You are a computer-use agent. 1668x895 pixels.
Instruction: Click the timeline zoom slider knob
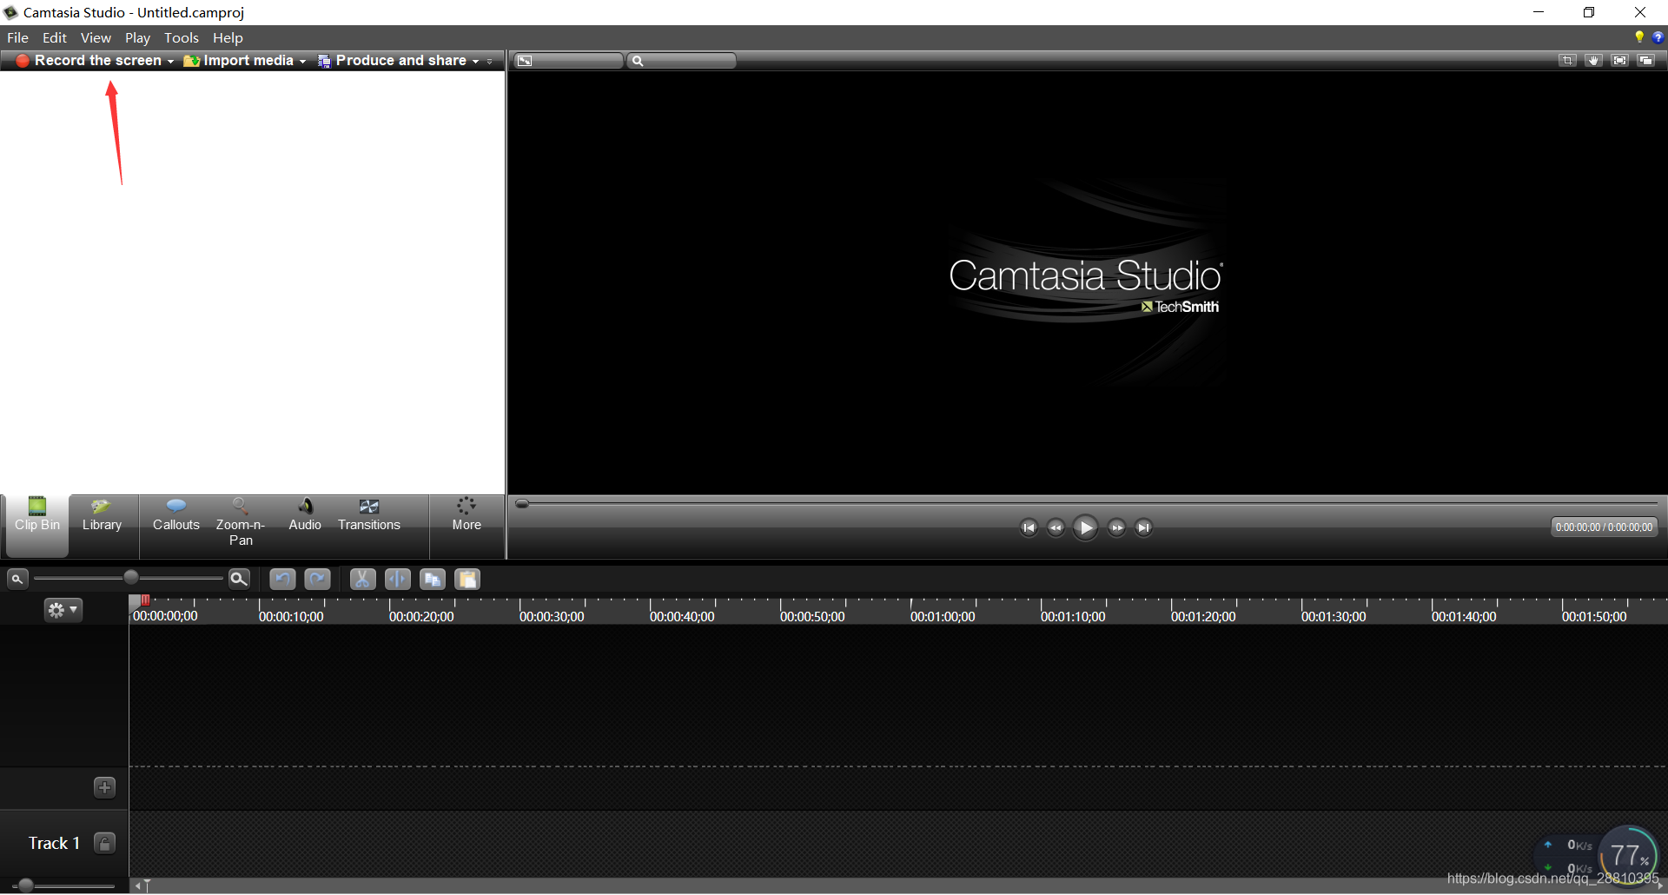pos(131,577)
